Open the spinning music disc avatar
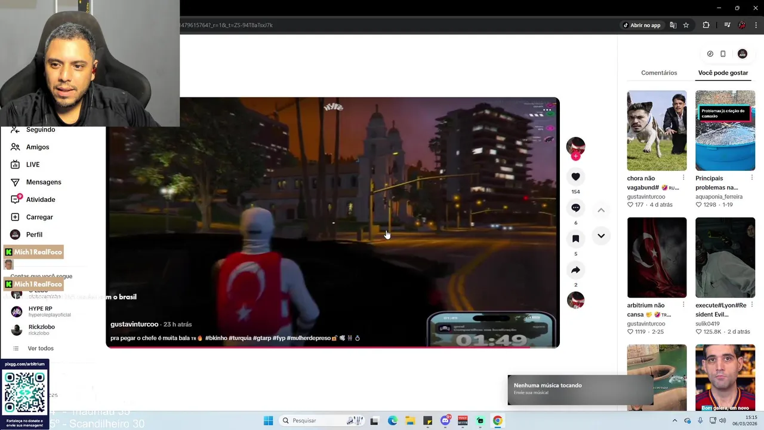This screenshot has height=430, width=764. [x=575, y=300]
